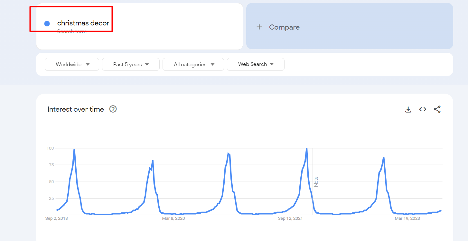Click the Mar 8, 2020 axis label
This screenshot has height=241, width=468.
coord(173,218)
